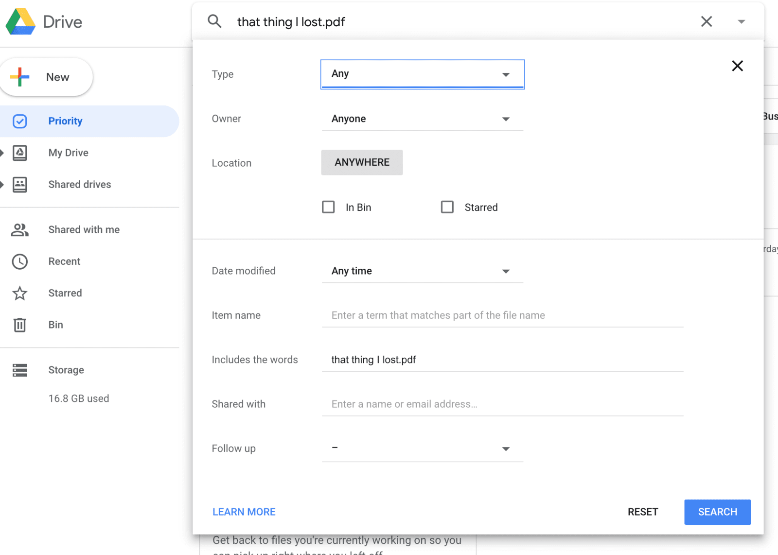Click the Google Drive logo icon
Viewport: 778px width, 555px height.
tap(20, 22)
